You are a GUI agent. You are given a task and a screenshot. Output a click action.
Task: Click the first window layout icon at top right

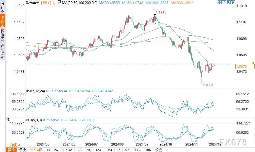coord(220,3)
